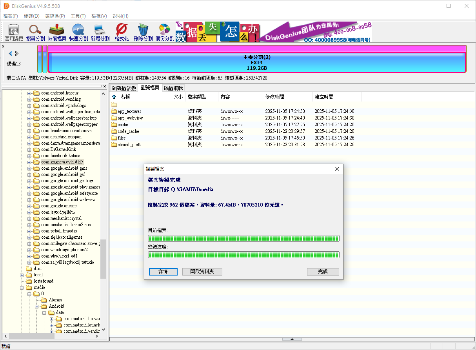This screenshot has width=476, height=350.
Task: Collapse the media folder tree node
Action: tap(22, 287)
